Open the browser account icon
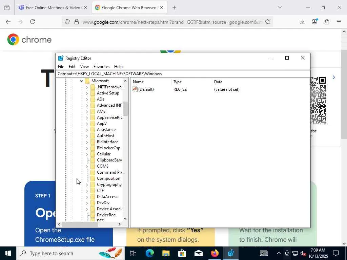This screenshot has width=347, height=260. coord(314,21)
